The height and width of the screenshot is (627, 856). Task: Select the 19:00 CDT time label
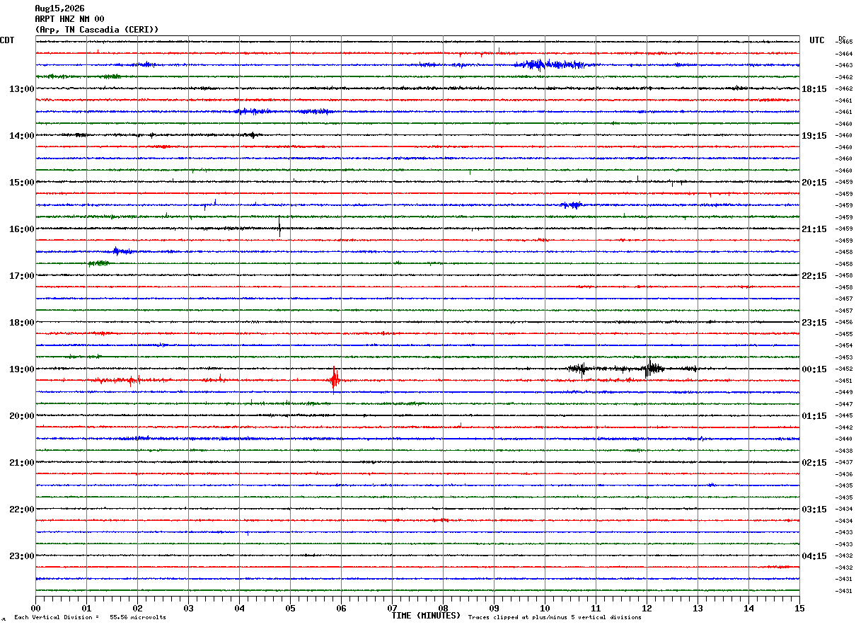pos(21,369)
